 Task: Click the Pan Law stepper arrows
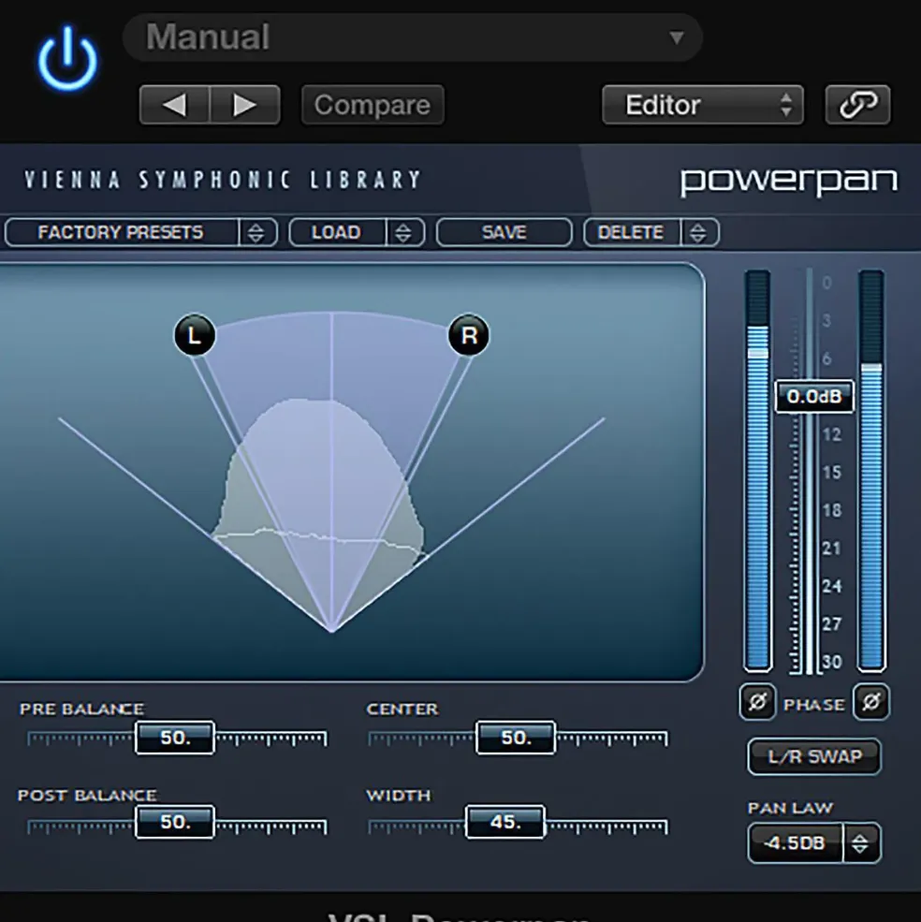pos(861,843)
